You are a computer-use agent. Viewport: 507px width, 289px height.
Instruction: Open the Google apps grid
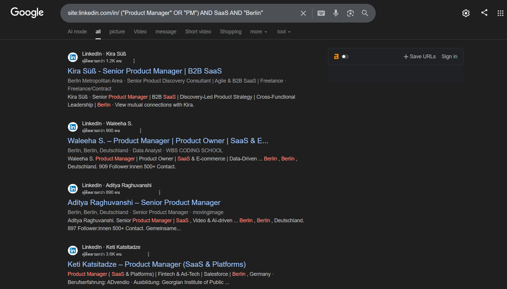pyautogui.click(x=501, y=13)
